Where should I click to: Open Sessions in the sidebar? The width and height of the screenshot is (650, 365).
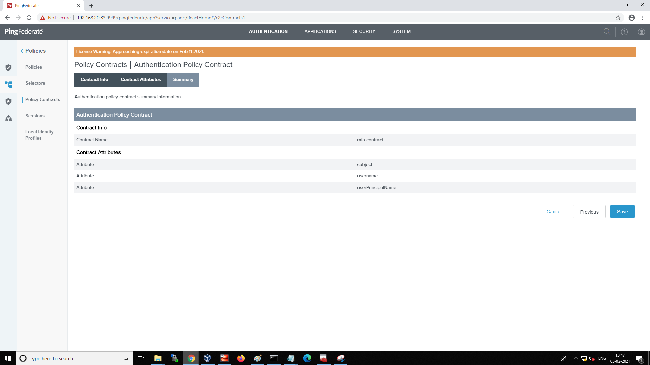(x=35, y=116)
